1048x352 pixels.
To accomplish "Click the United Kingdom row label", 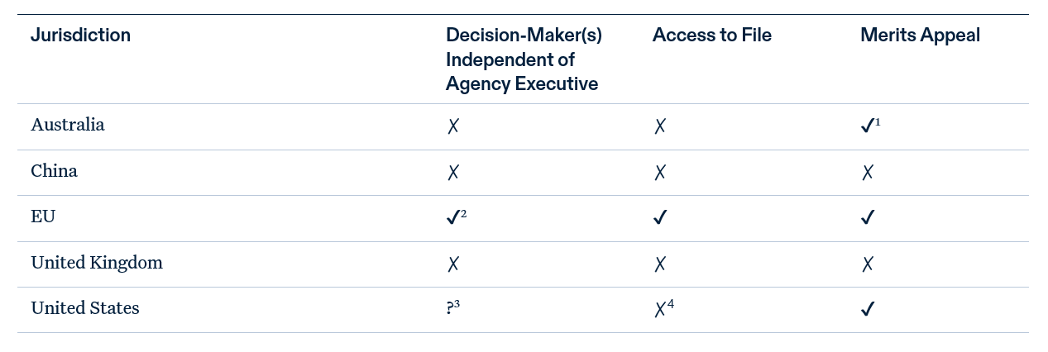I will coord(97,263).
